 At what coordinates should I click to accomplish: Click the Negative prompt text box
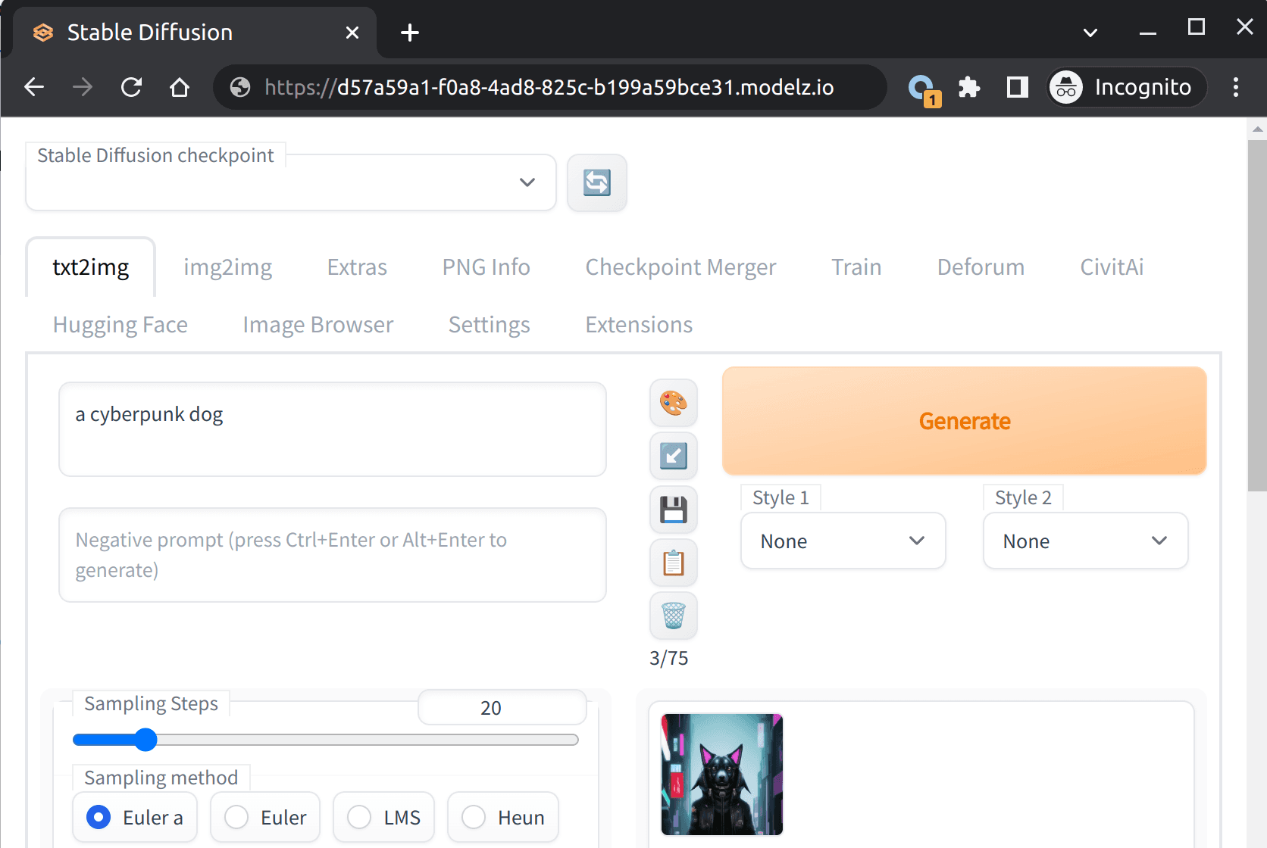click(333, 555)
